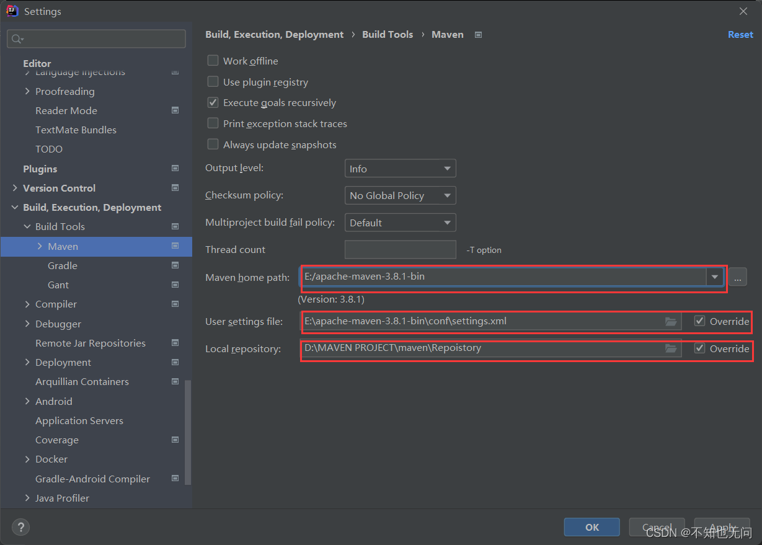Open the Maven home path browse button
Screen dimensions: 762x545
click(x=737, y=277)
